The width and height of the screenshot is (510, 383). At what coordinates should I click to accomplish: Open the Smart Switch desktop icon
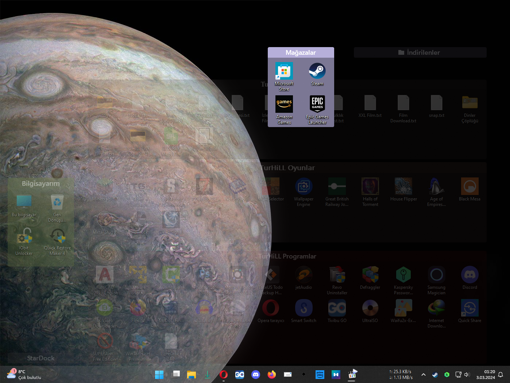304,311
